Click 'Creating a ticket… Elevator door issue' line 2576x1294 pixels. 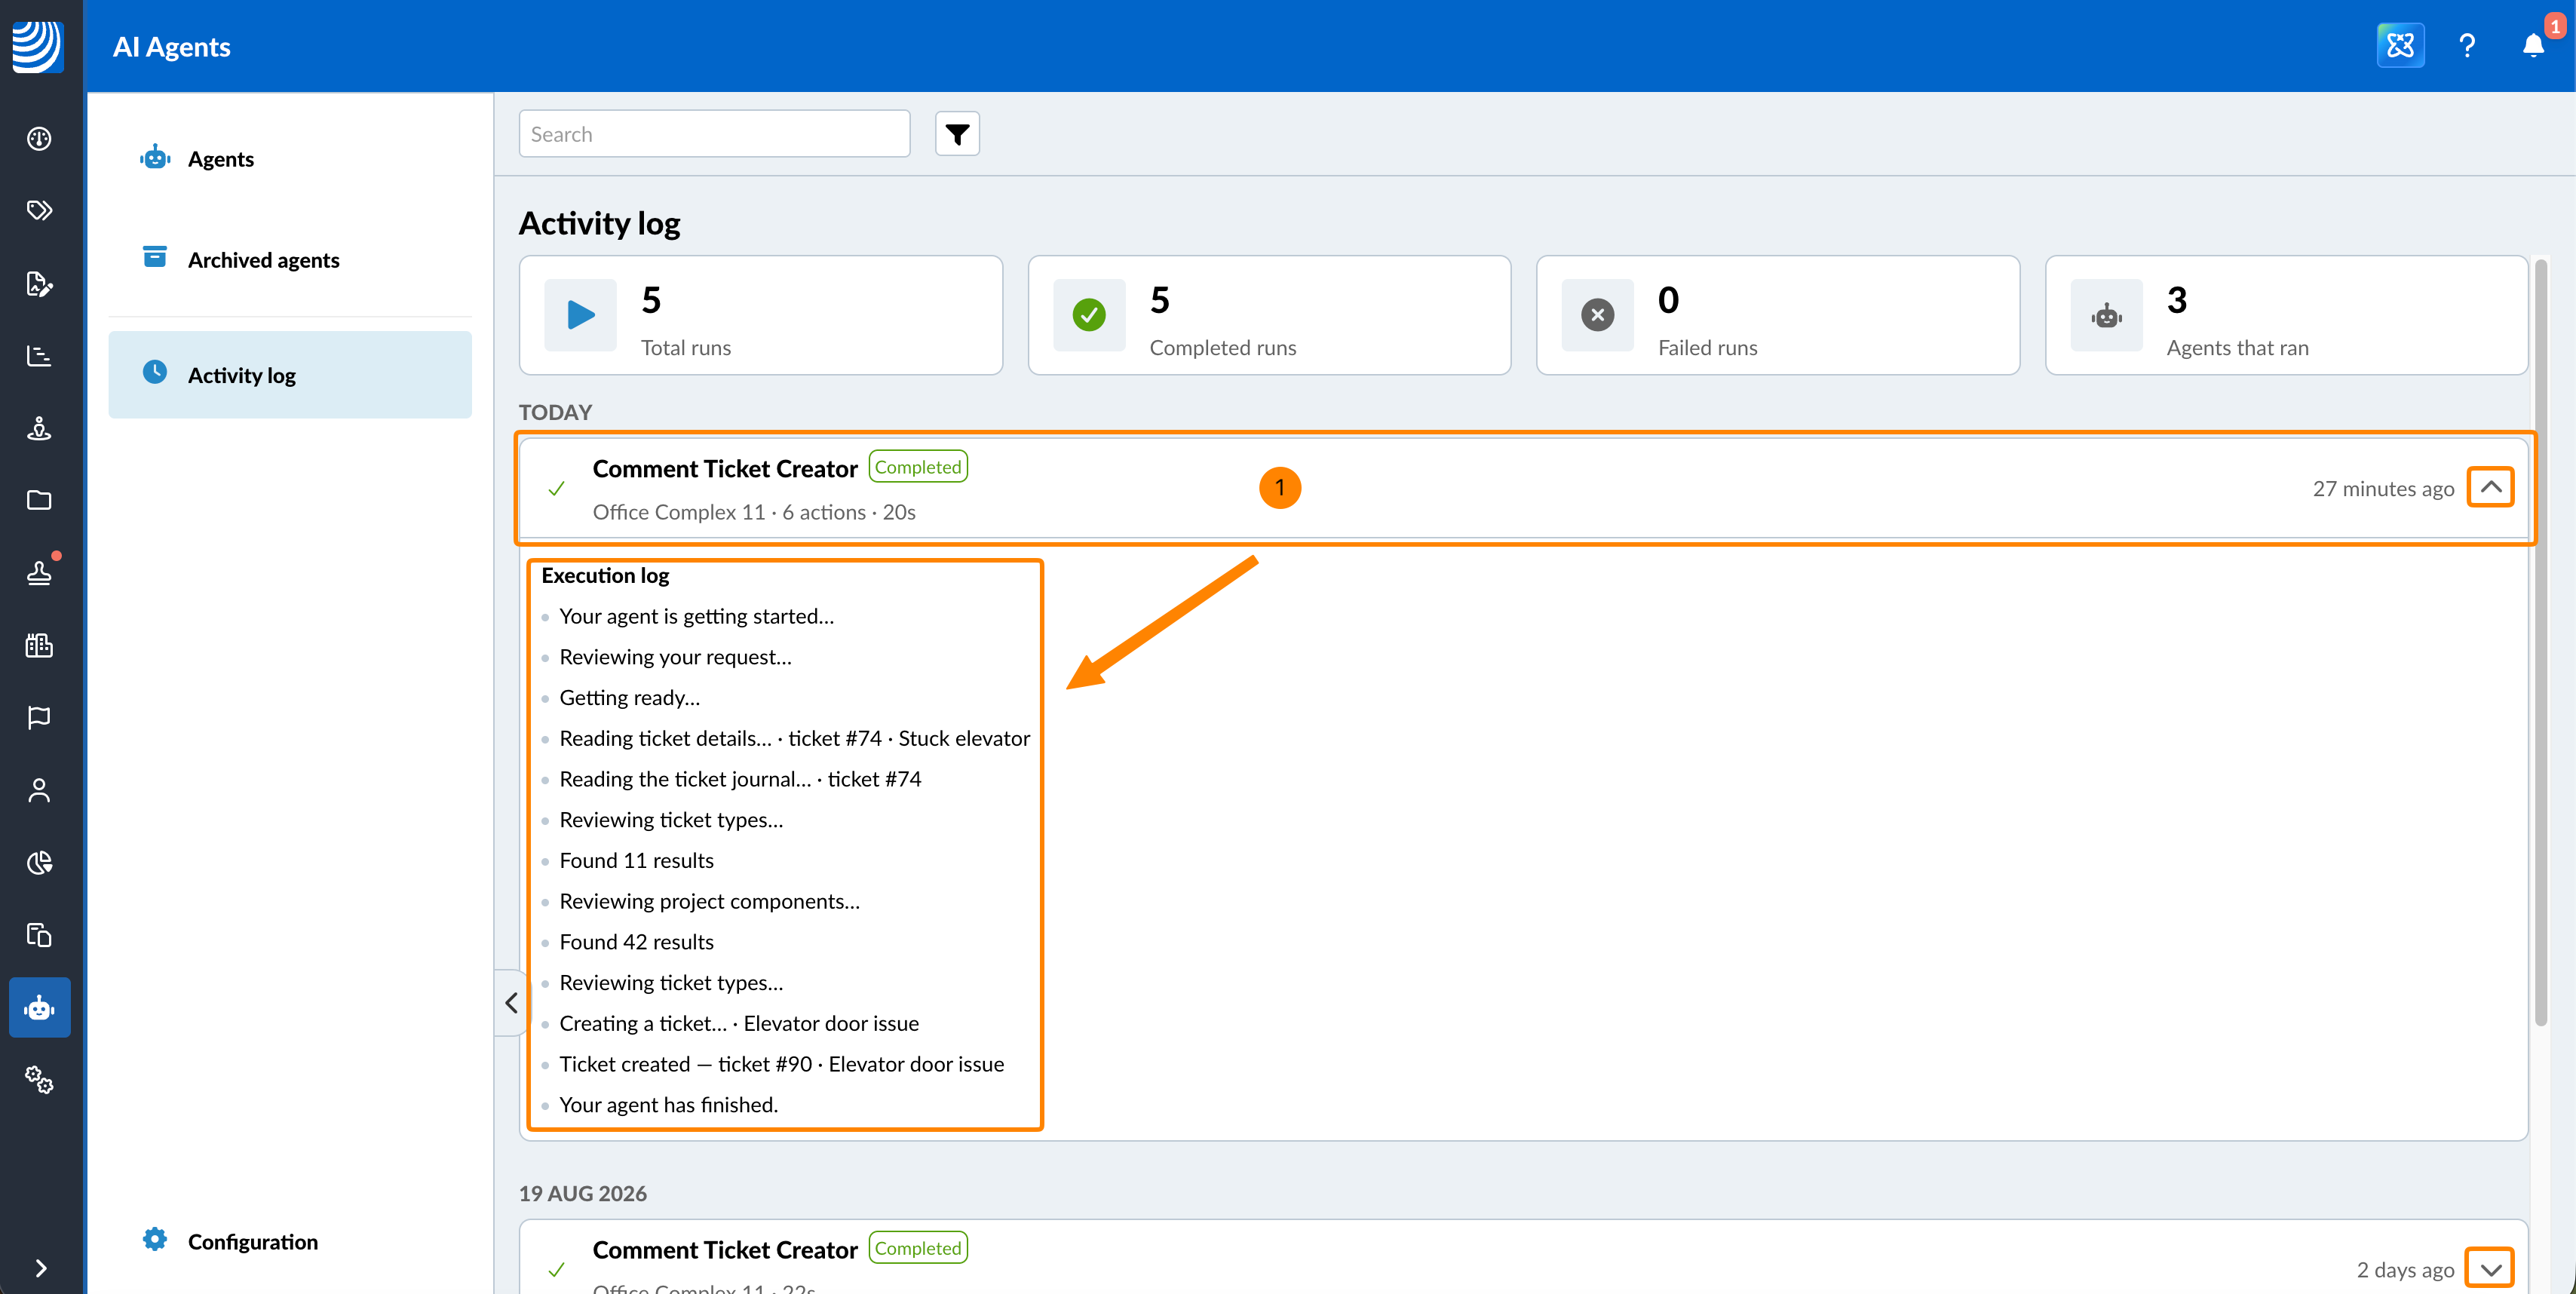(x=739, y=1023)
